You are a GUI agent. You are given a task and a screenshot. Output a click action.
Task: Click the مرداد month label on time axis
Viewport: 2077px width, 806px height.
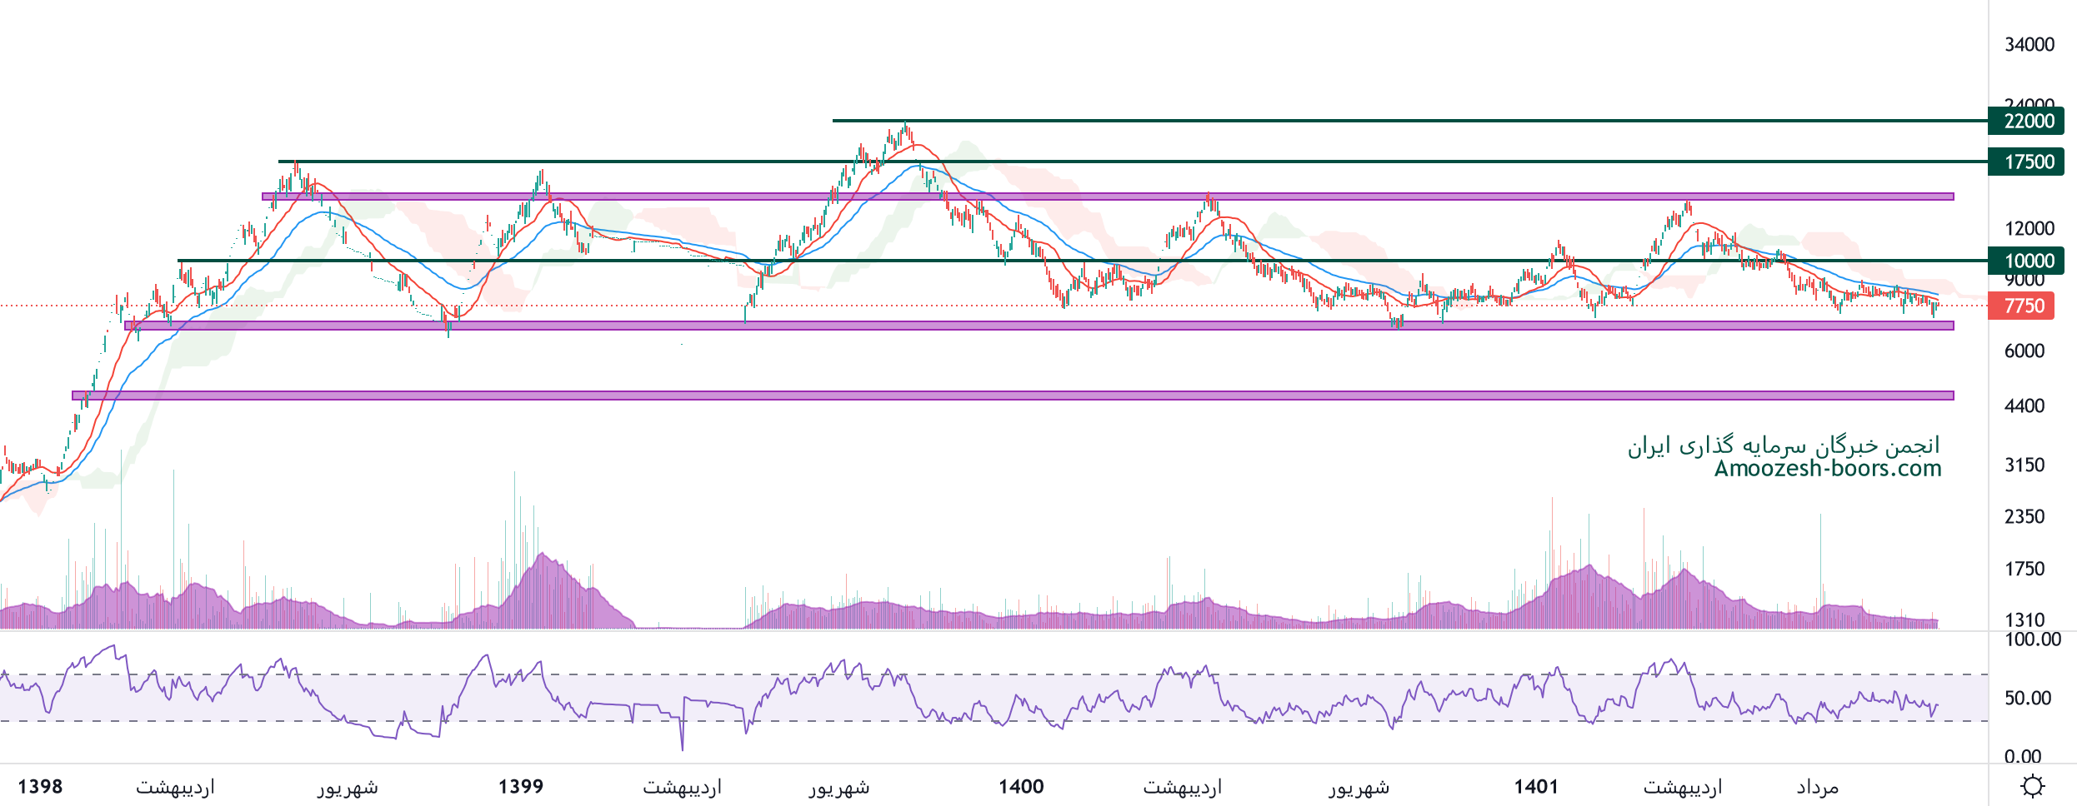tap(1817, 787)
